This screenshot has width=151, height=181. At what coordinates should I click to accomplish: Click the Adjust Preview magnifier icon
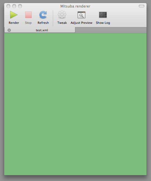81,15
